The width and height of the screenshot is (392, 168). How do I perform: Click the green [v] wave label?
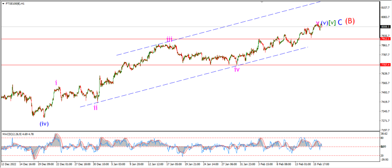pos(332,22)
